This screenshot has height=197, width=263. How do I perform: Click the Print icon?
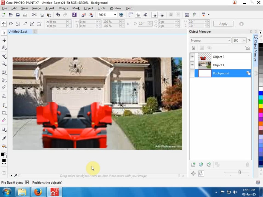point(25,15)
